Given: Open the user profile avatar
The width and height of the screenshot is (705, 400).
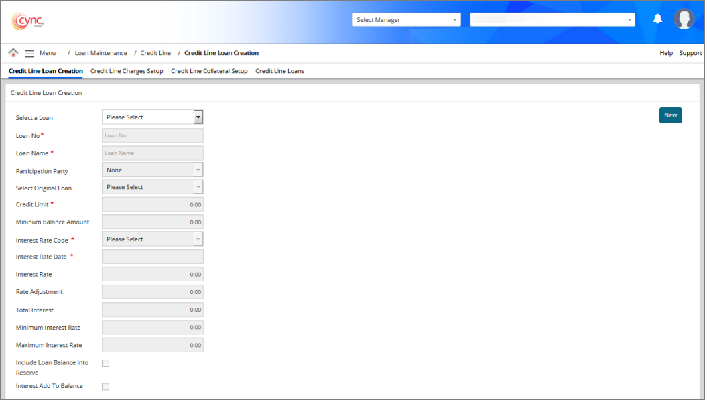Looking at the screenshot, I should click(x=684, y=19).
